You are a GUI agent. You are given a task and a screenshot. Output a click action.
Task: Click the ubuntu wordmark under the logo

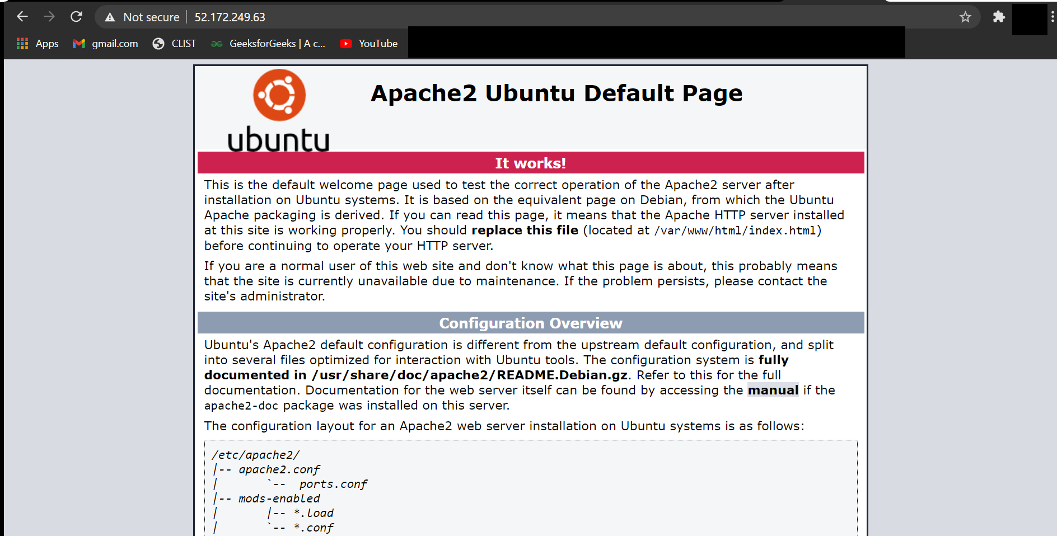(x=278, y=139)
